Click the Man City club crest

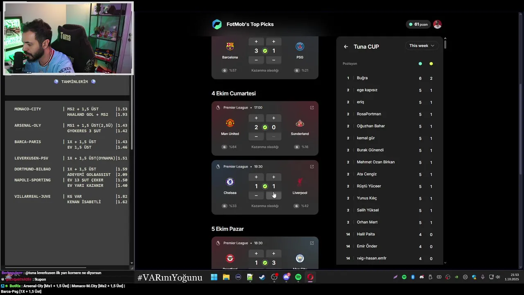[300, 259]
